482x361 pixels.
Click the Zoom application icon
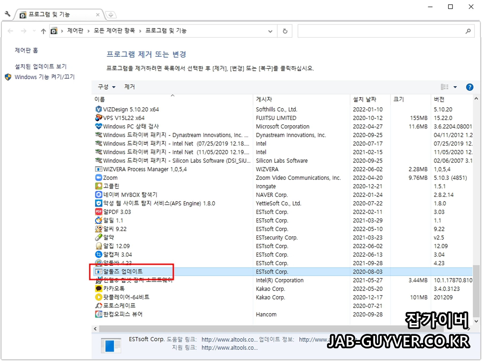coord(99,178)
